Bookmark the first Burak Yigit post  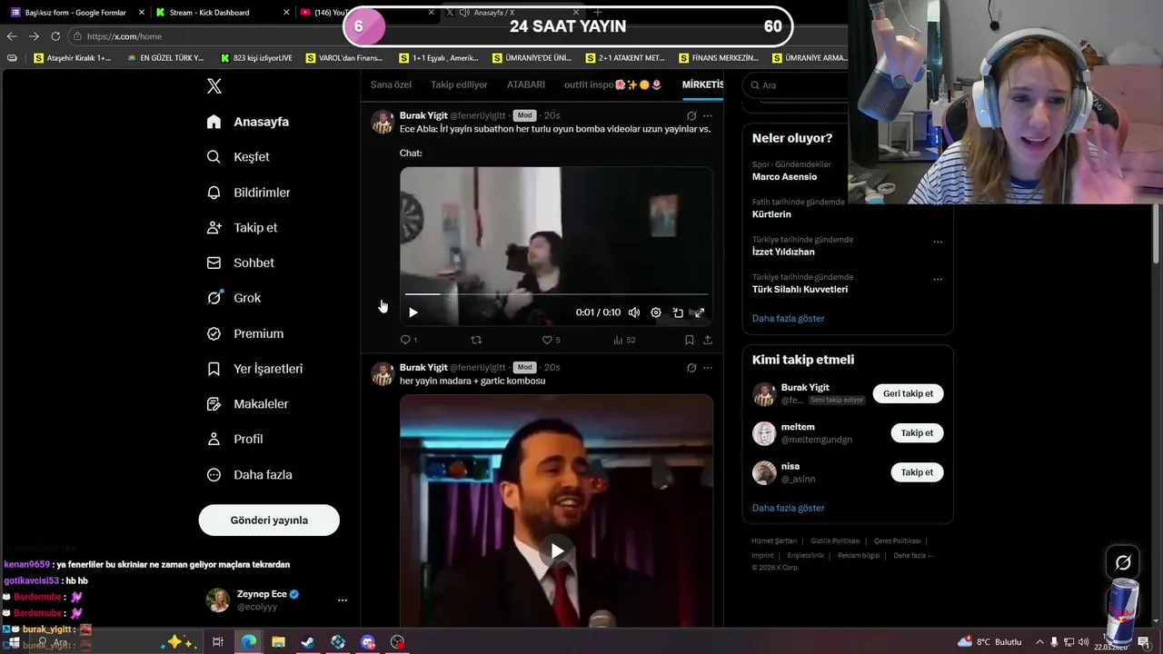pyautogui.click(x=690, y=340)
